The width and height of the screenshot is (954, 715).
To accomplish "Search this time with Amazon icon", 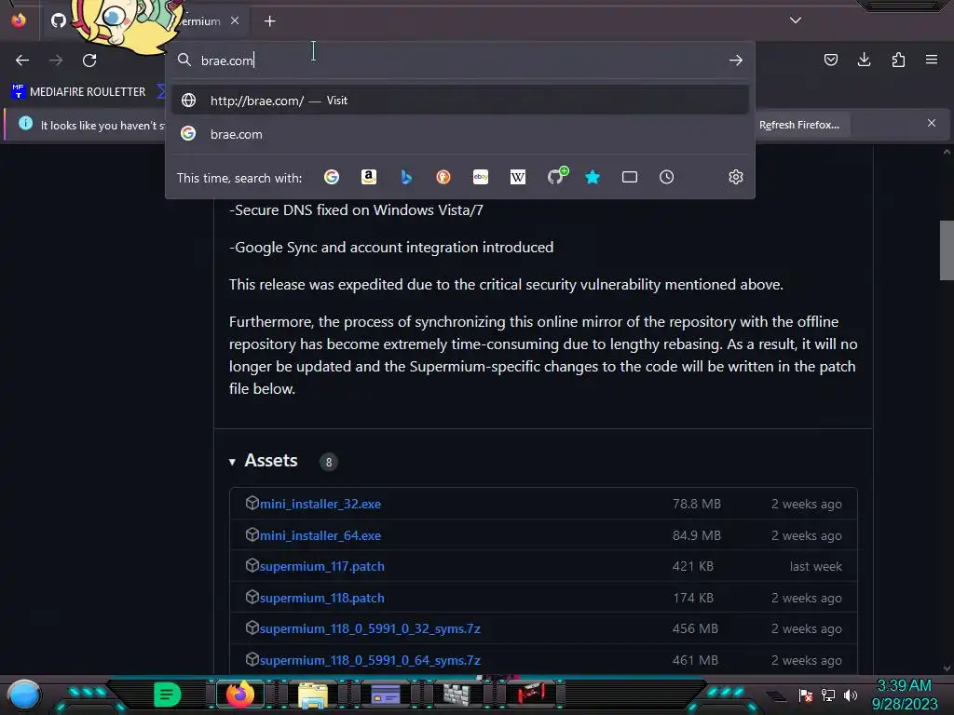I will [x=369, y=177].
